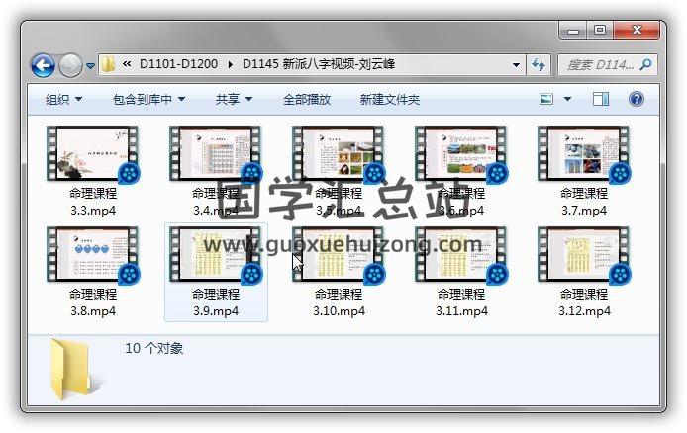This screenshot has height=433, width=687.
Task: Select the 命理课程3.6.mp4 video thumbnail
Action: pos(460,153)
